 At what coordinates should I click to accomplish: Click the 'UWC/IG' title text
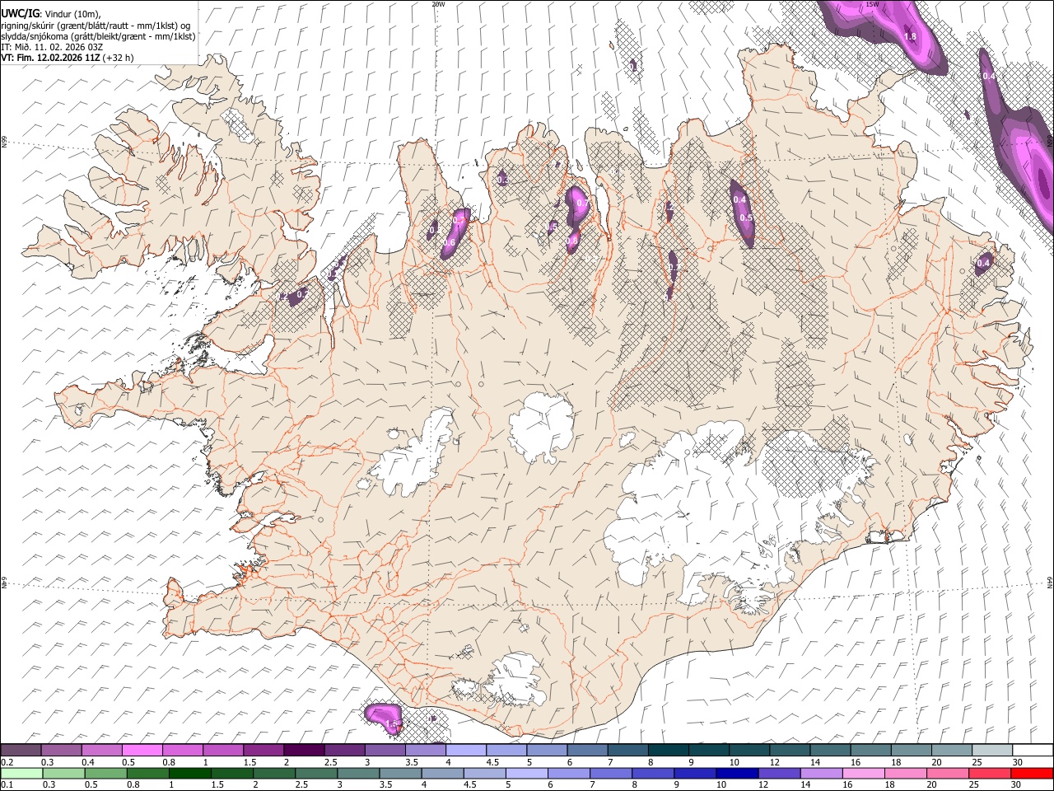click(x=19, y=13)
